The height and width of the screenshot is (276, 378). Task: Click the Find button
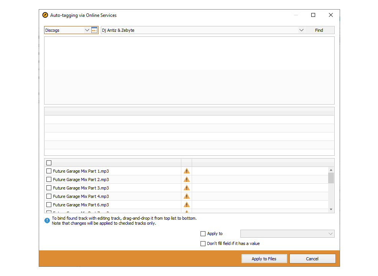[319, 30]
